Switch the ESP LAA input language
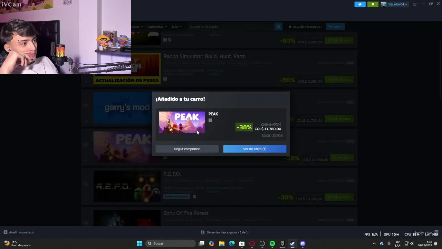 [x=398, y=243]
